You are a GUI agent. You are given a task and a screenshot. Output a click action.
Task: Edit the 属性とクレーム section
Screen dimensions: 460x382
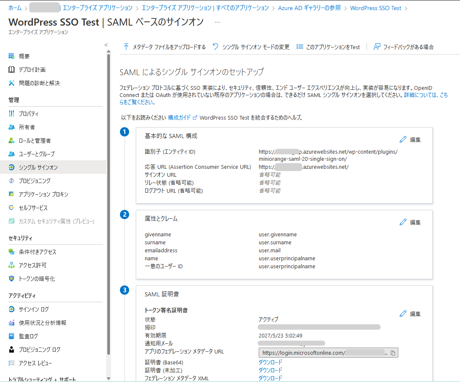pos(410,222)
